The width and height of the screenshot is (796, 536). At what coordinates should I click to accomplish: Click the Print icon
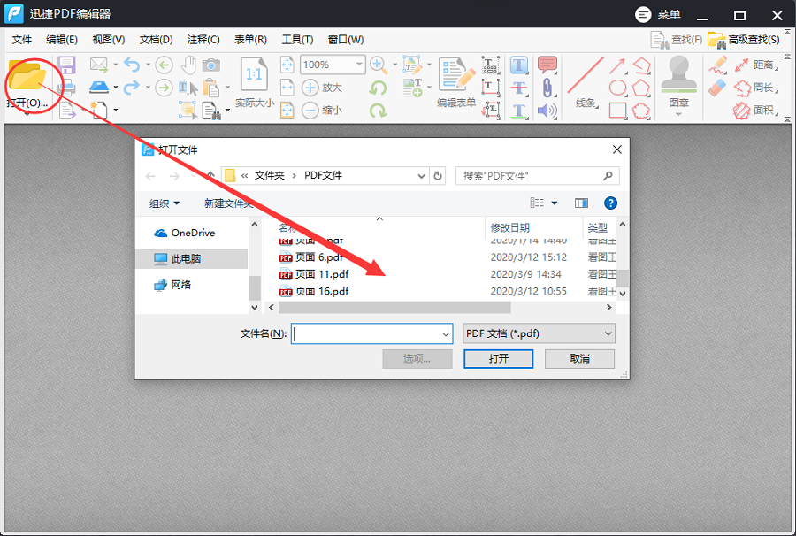(x=66, y=88)
